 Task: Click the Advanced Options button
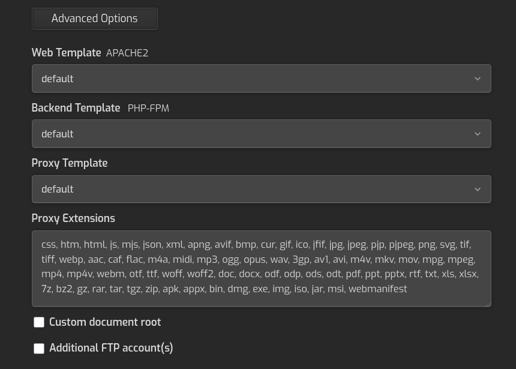[95, 19]
